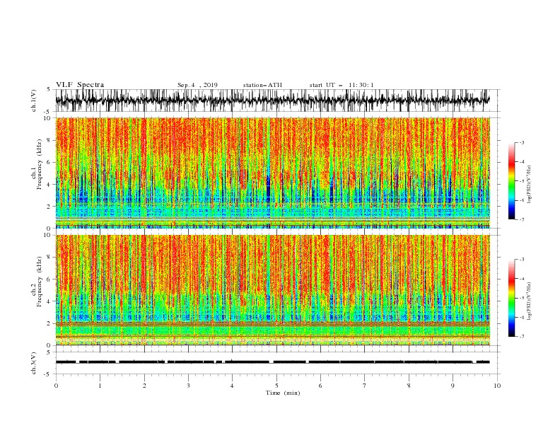560x433 pixels.
Task: Click the 'ch.2 Frequency (kHz)' axis label
Action: pos(37,282)
